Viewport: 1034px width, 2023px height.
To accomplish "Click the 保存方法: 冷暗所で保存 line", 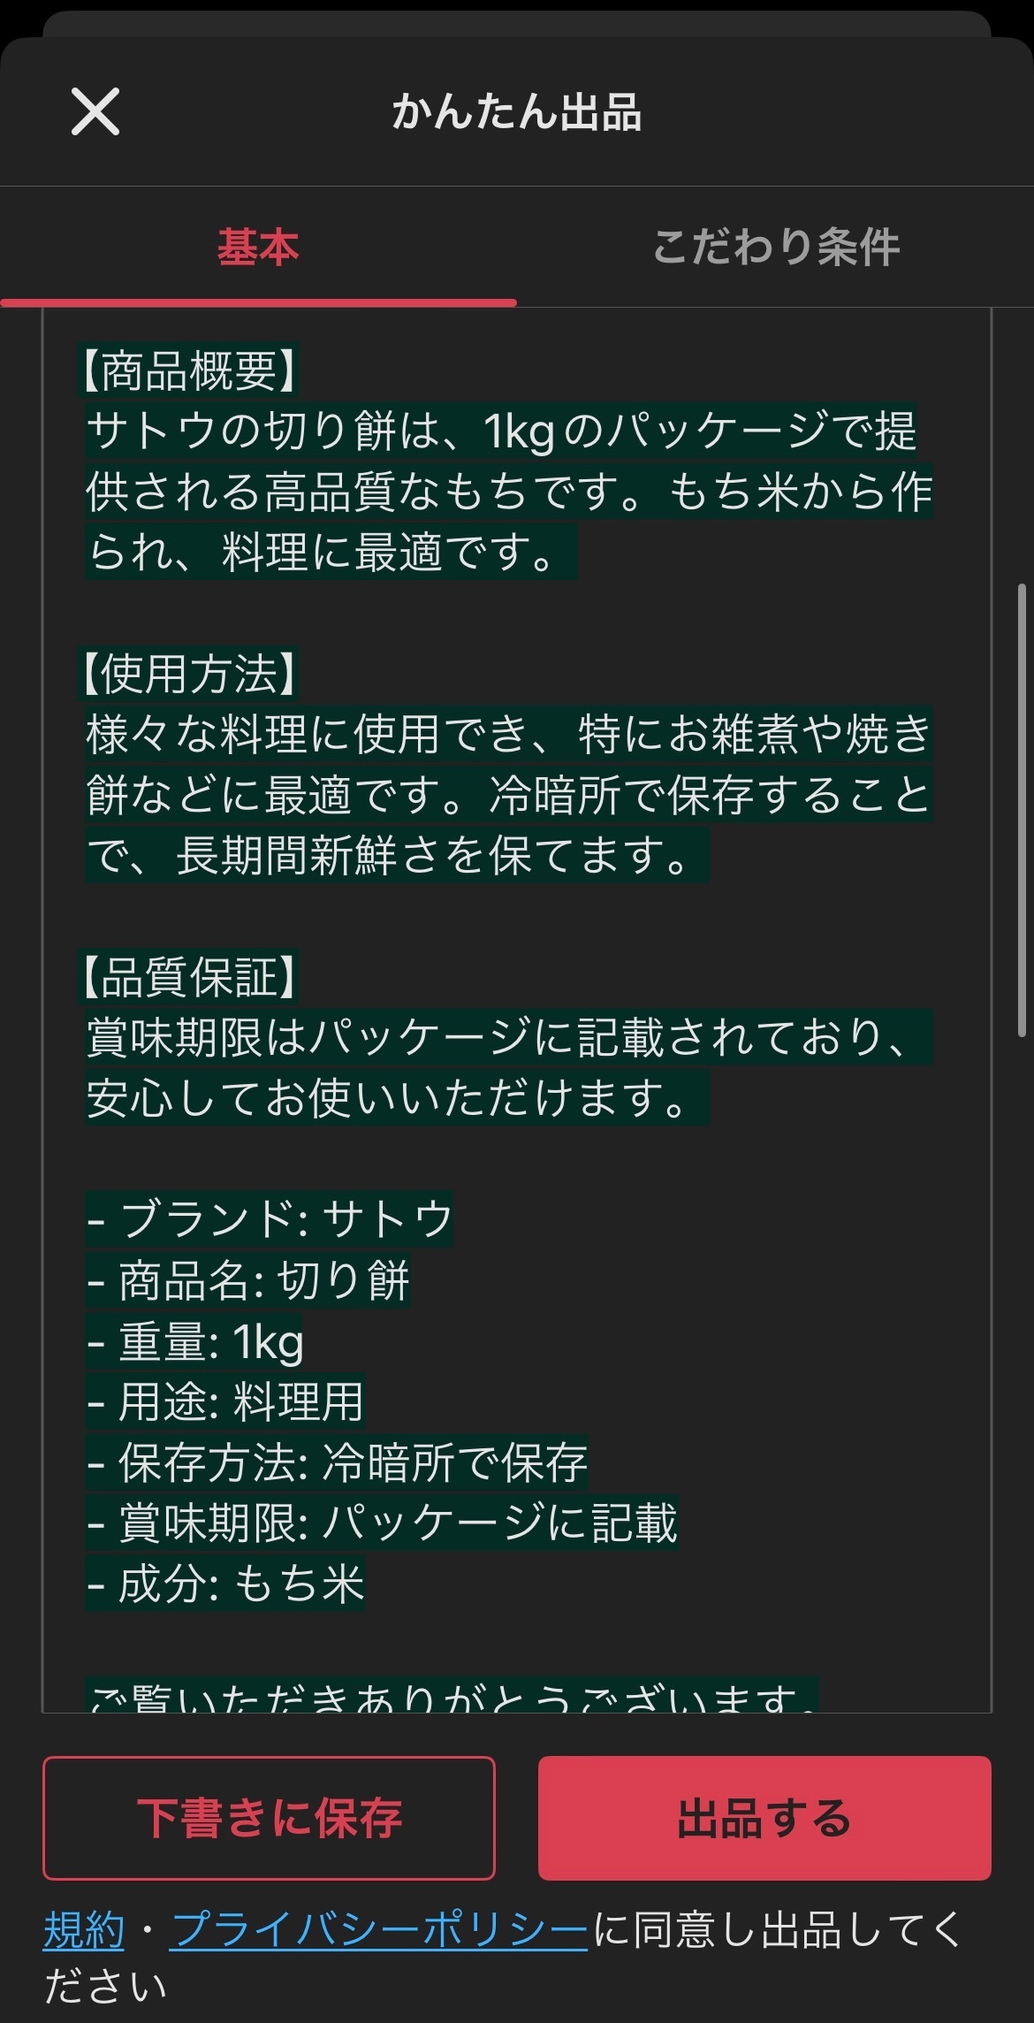I will point(337,1462).
